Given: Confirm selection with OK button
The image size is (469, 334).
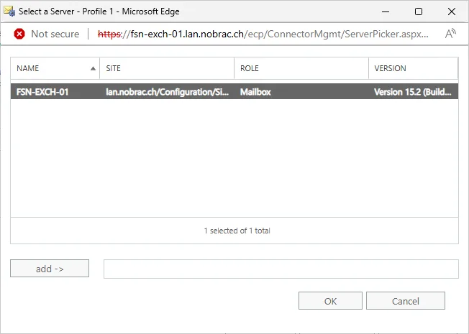Looking at the screenshot, I should point(330,301).
